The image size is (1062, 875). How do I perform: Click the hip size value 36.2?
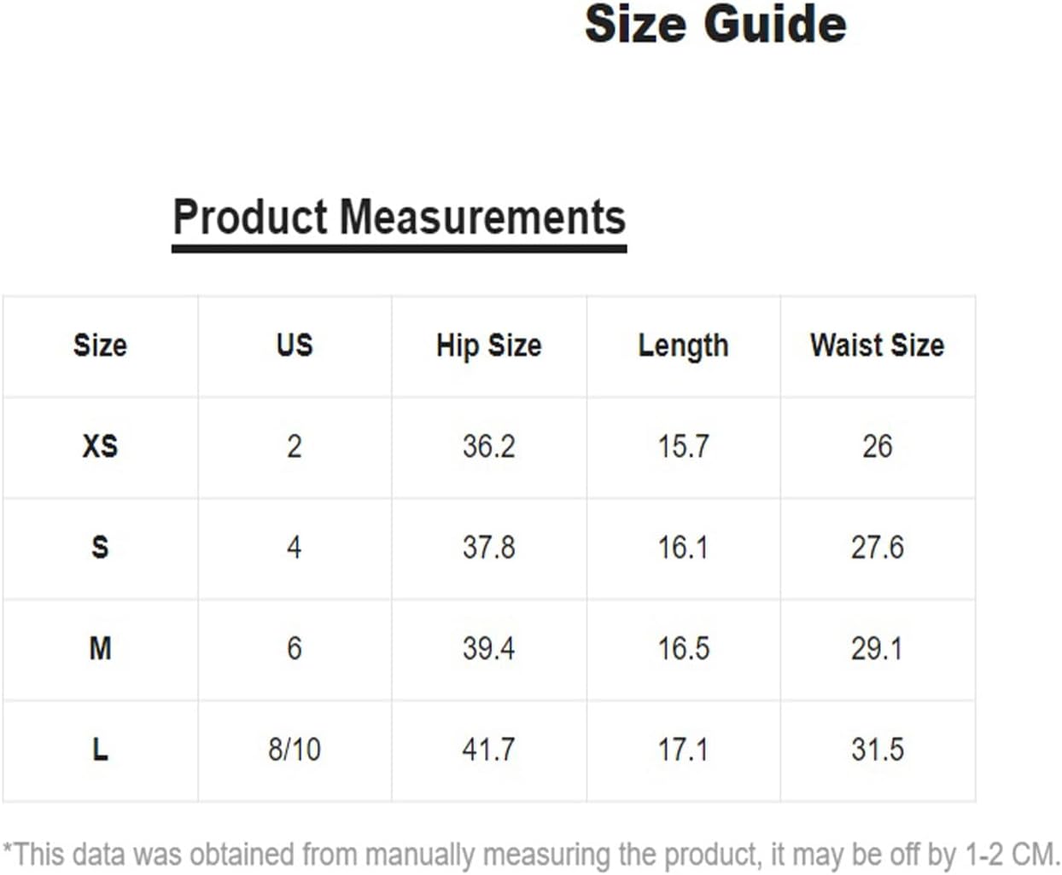point(489,446)
